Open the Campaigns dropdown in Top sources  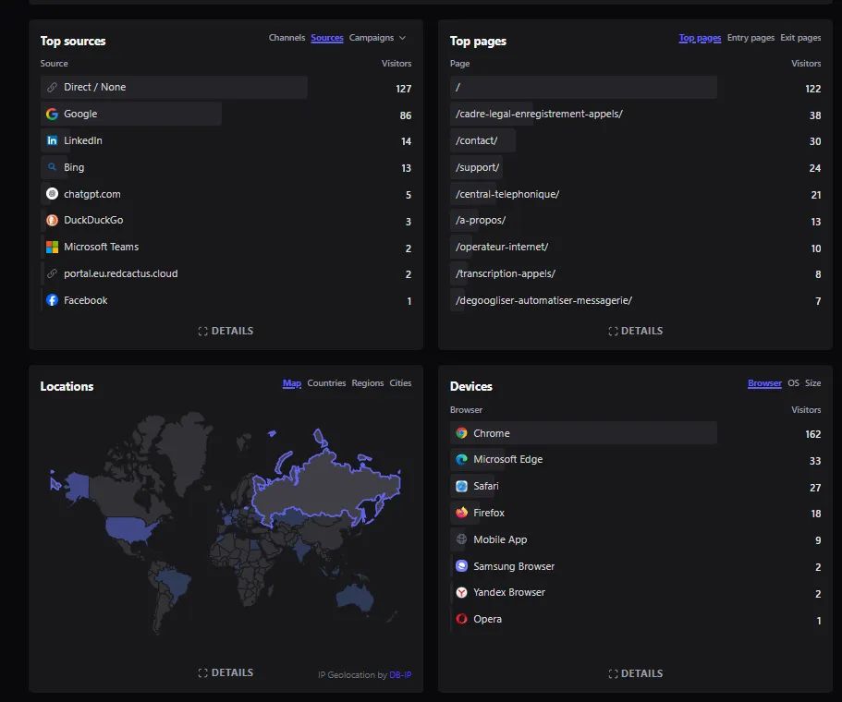(x=377, y=38)
